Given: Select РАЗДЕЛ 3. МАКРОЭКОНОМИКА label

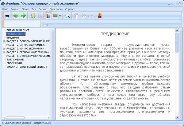Looking at the screenshot, I should [25, 49].
